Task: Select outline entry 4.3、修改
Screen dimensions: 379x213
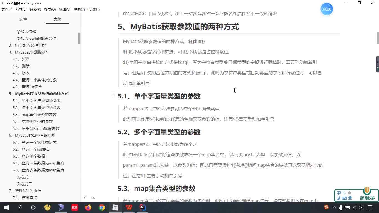Action: pos(21,73)
